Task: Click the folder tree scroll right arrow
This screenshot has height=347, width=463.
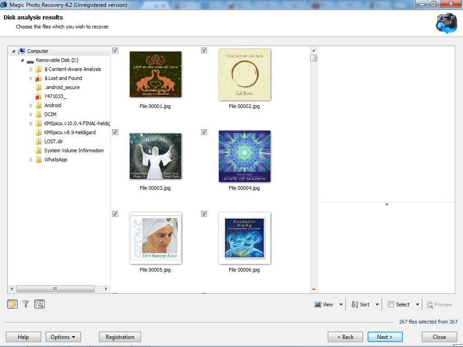Action: click(106, 289)
